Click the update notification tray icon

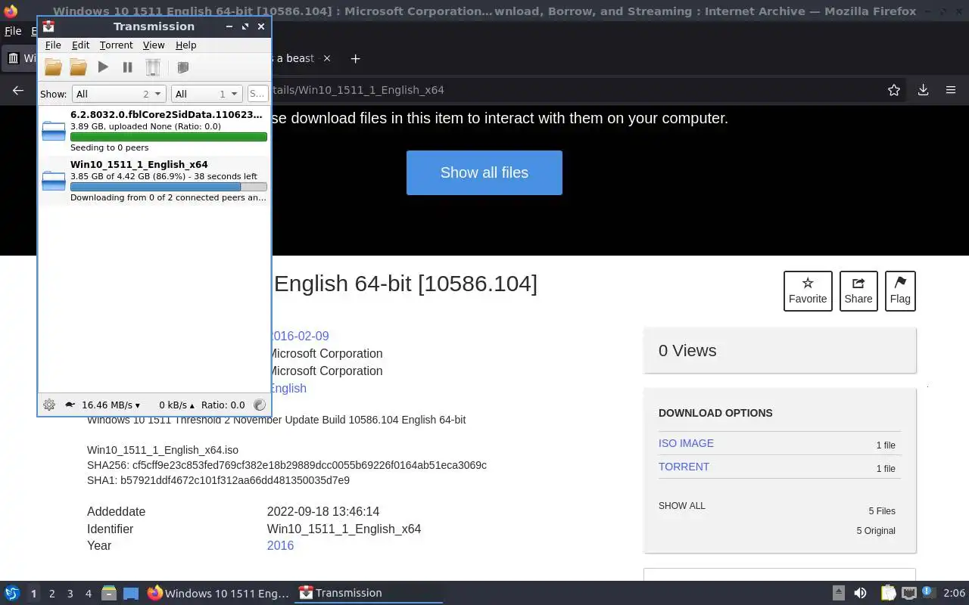coord(927,593)
